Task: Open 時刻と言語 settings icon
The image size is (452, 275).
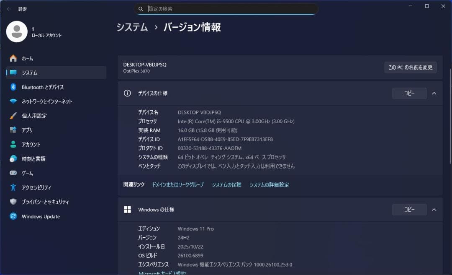Action: point(13,158)
